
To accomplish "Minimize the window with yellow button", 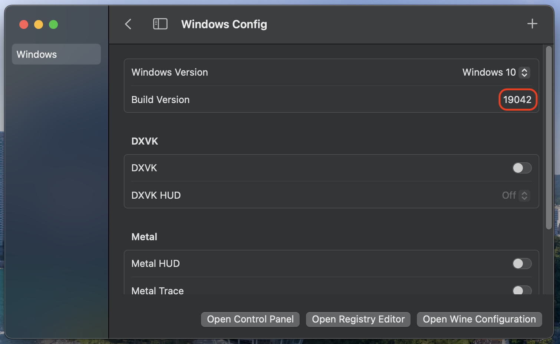I will coord(39,24).
